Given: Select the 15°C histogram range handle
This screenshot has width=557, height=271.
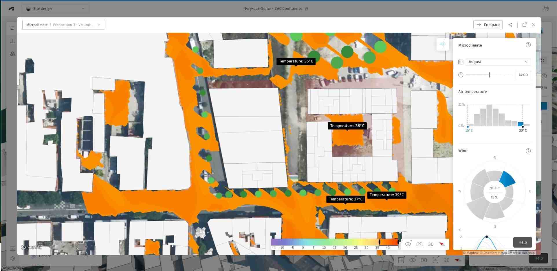Looking at the screenshot, I should (468, 127).
